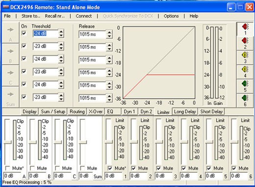Unmute output channel 6
Screen dimensions: 255x187
(x=234, y=168)
